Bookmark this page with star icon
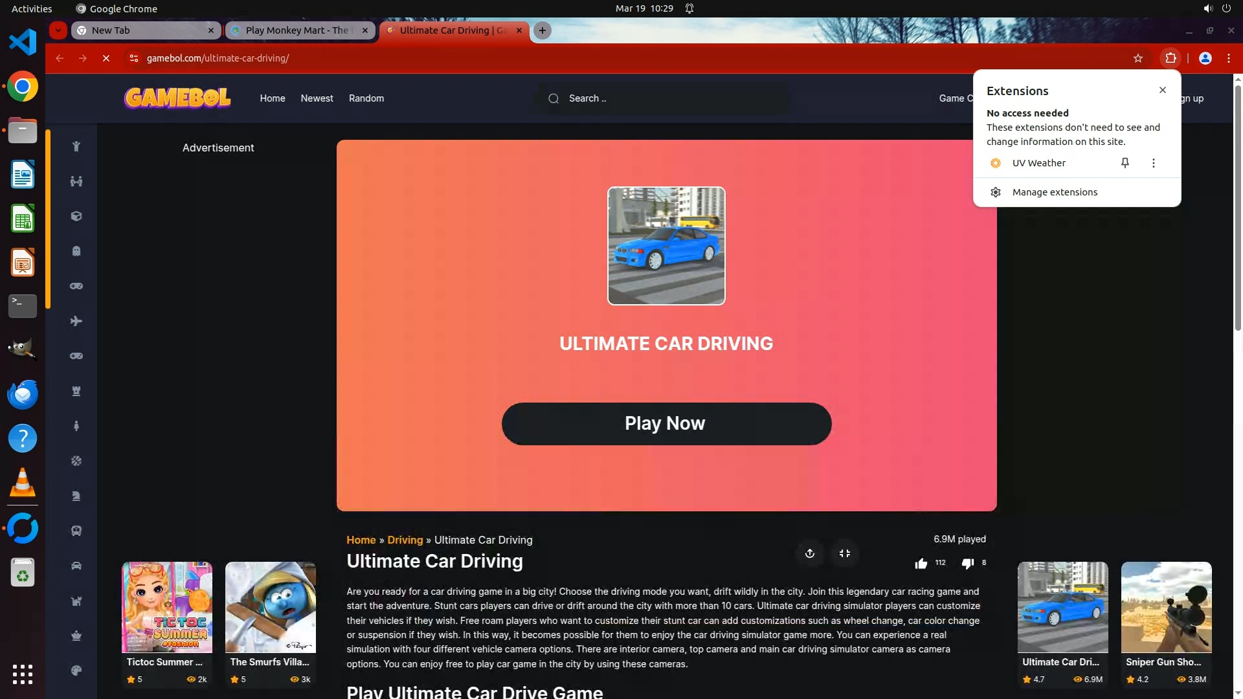Screen dimensions: 1243x699 tap(1138, 58)
